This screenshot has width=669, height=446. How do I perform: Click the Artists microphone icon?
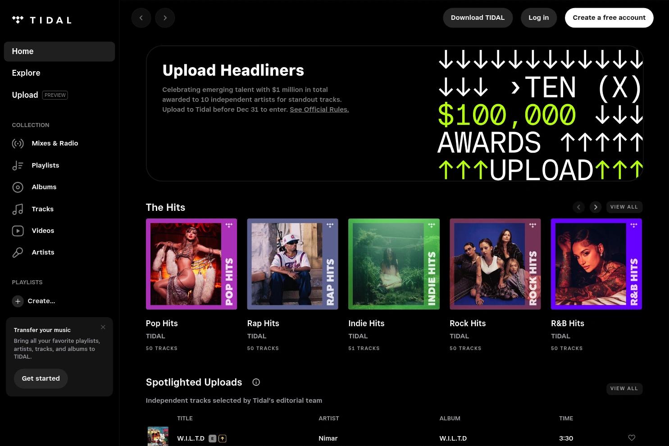coord(18,253)
